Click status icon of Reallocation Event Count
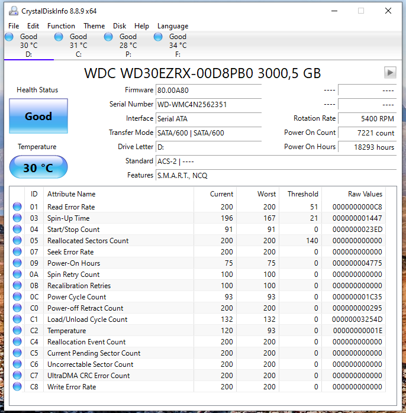 17,341
